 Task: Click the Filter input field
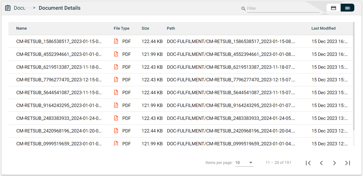pyautogui.click(x=283, y=8)
